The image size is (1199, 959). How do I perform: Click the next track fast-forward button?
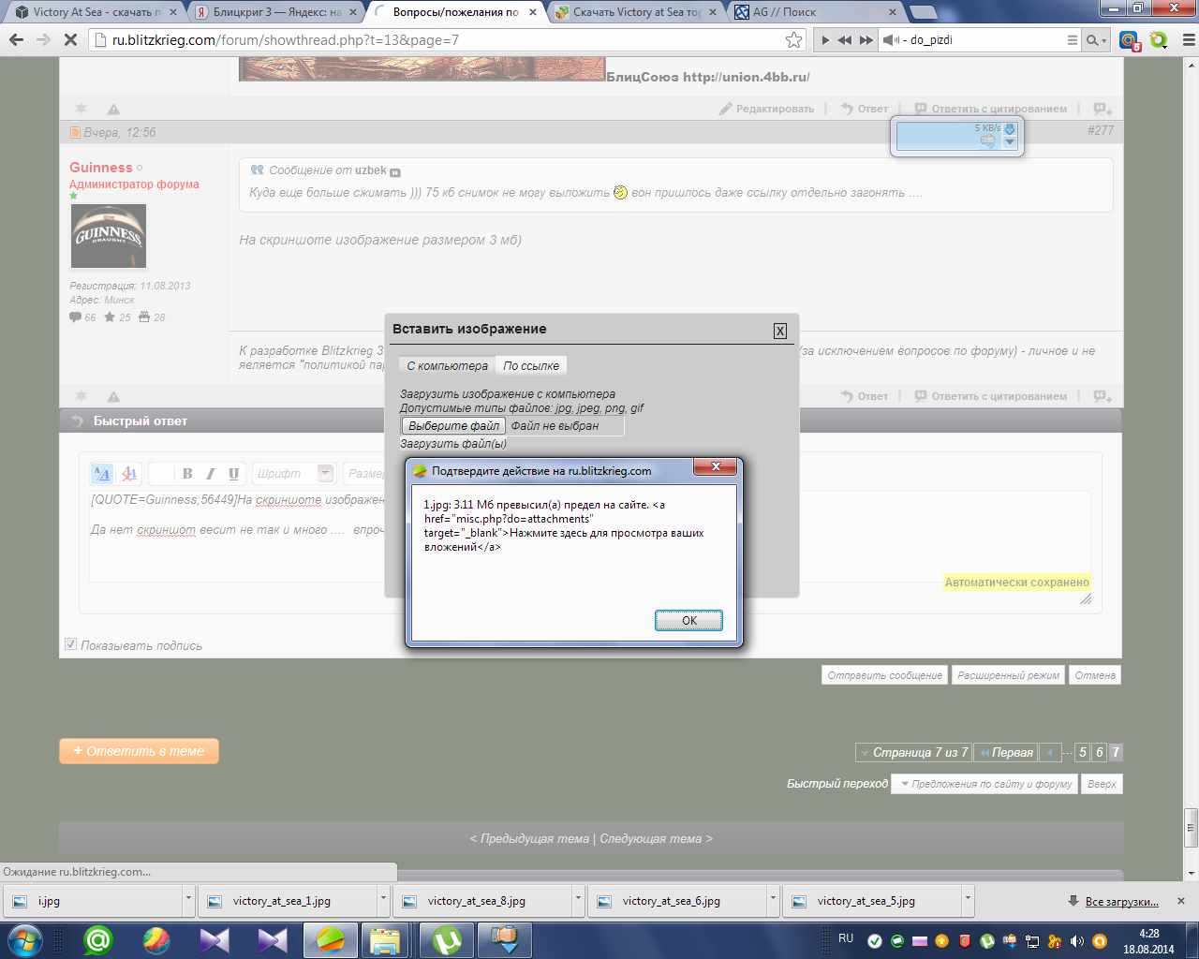click(x=866, y=40)
